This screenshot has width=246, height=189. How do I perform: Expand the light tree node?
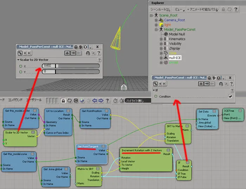coord(156,25)
